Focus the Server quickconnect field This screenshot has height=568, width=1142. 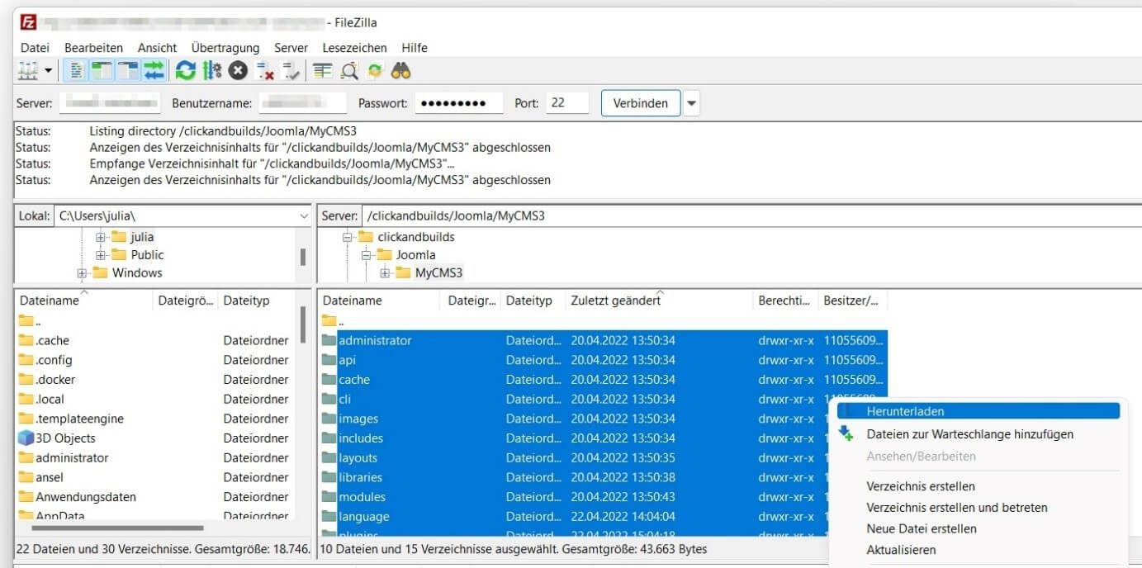109,103
